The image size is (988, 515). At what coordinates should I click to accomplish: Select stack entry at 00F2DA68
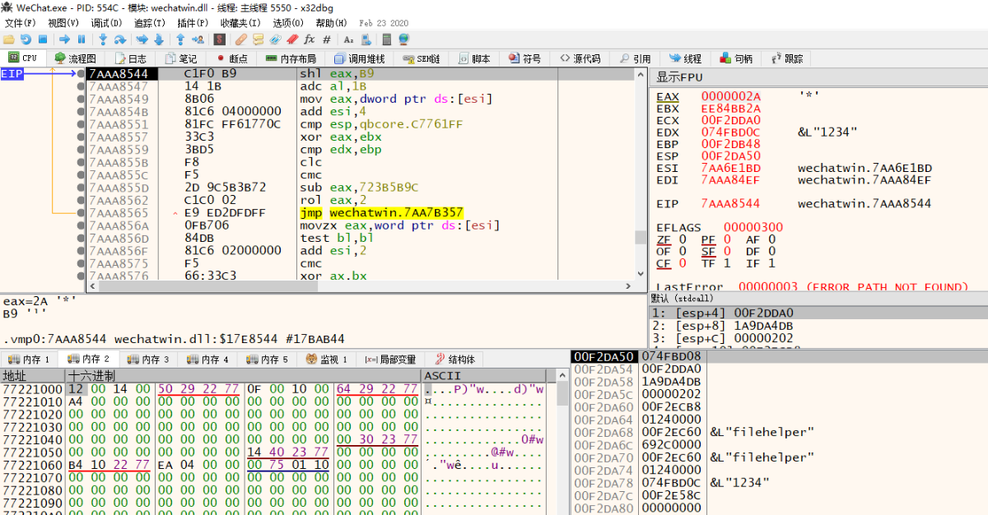click(x=778, y=432)
